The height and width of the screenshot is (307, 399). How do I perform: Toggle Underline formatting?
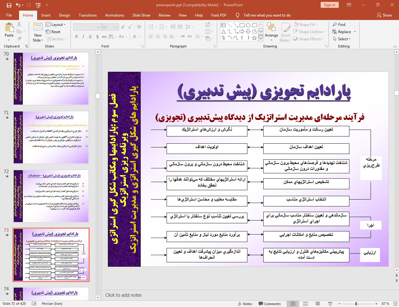point(90,37)
